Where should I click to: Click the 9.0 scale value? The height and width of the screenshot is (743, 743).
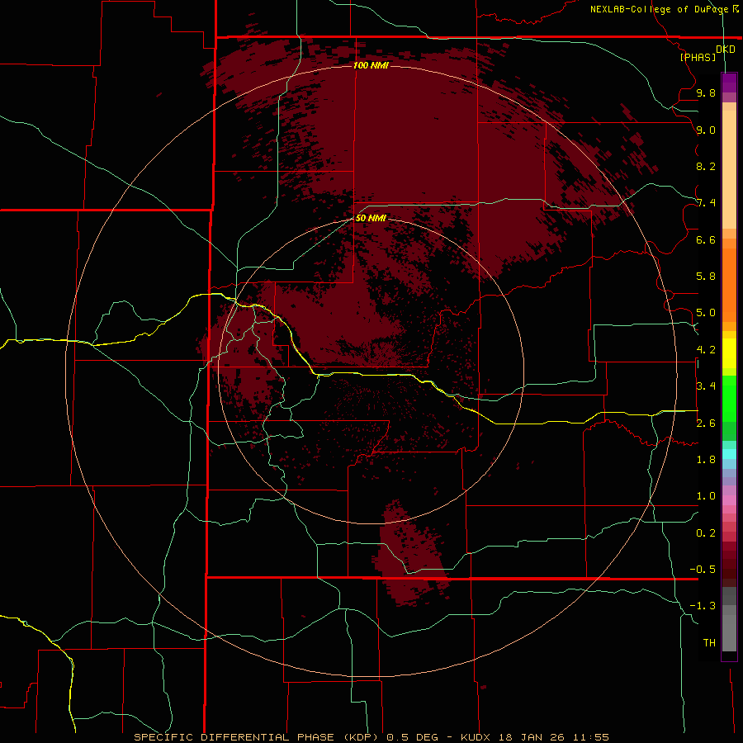coord(706,130)
